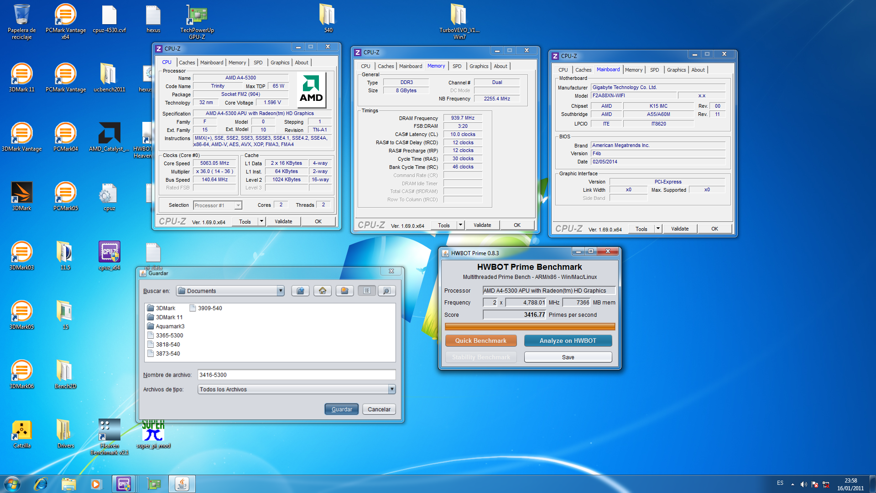
Task: Select 3873-540 file in list
Action: [164, 354]
